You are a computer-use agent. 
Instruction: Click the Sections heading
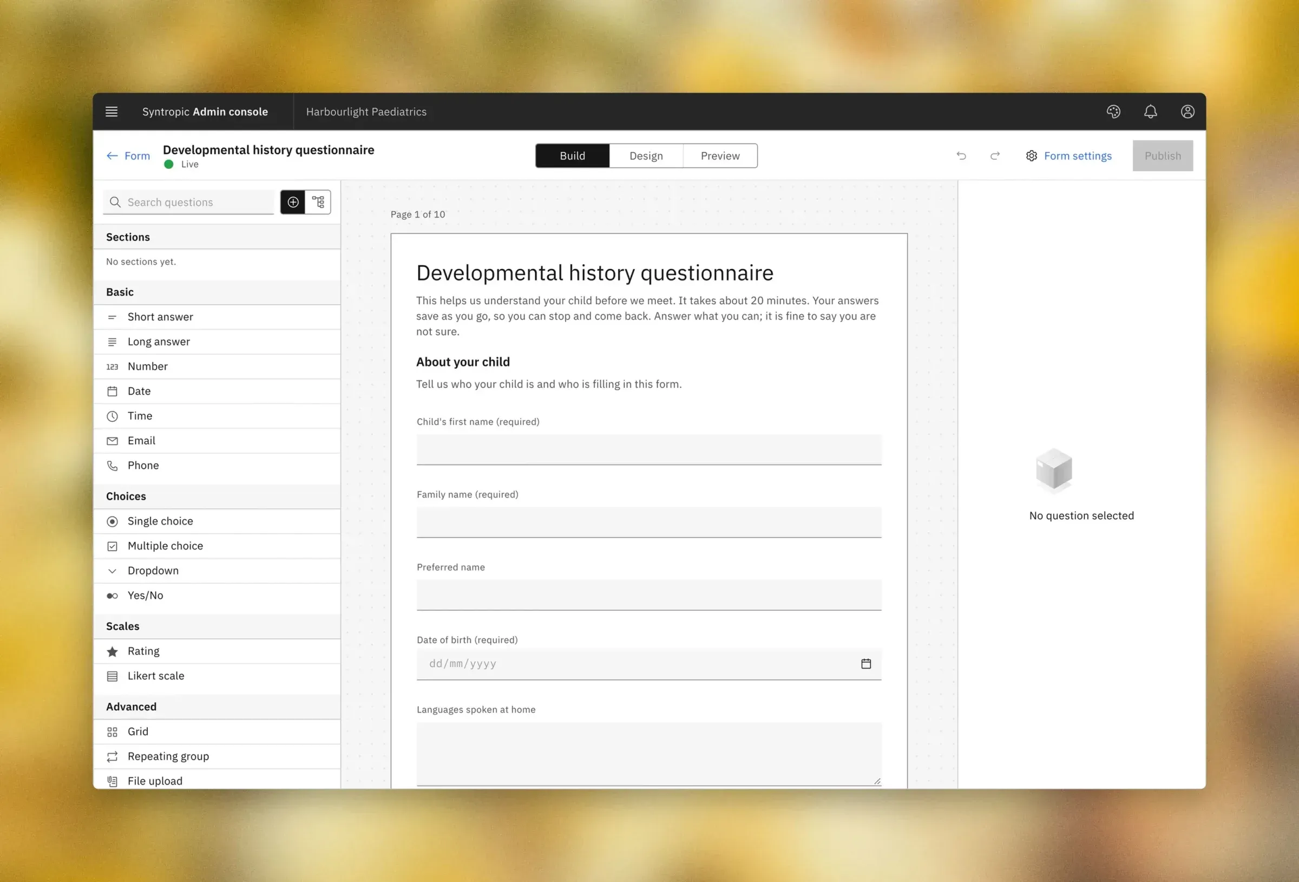click(128, 237)
